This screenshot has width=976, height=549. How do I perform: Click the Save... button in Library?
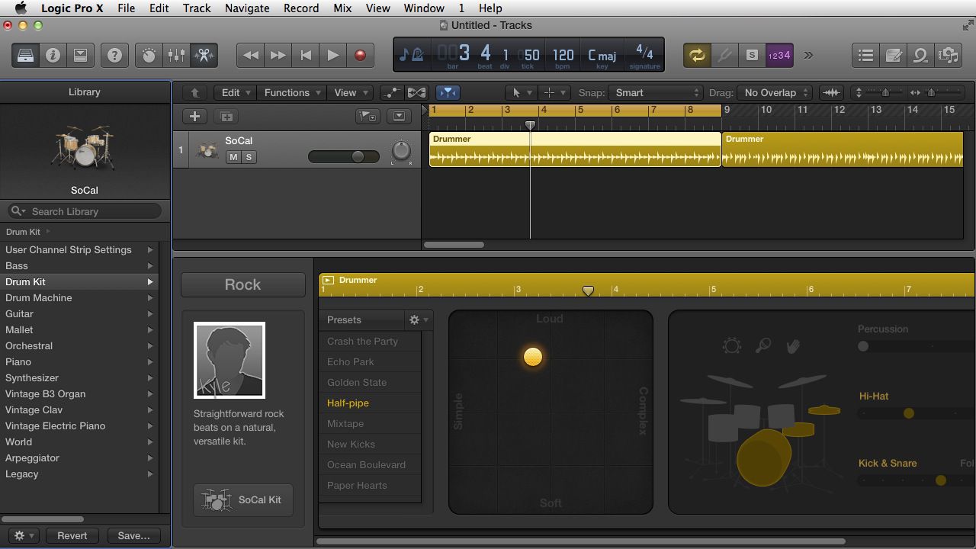[133, 535]
